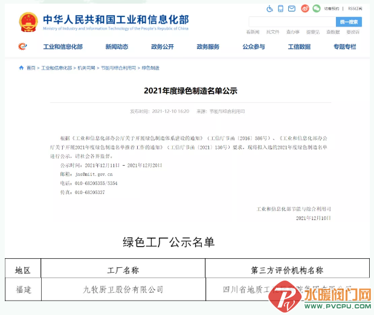
Task: Select the 提意见 quick link
Action: tap(313, 32)
